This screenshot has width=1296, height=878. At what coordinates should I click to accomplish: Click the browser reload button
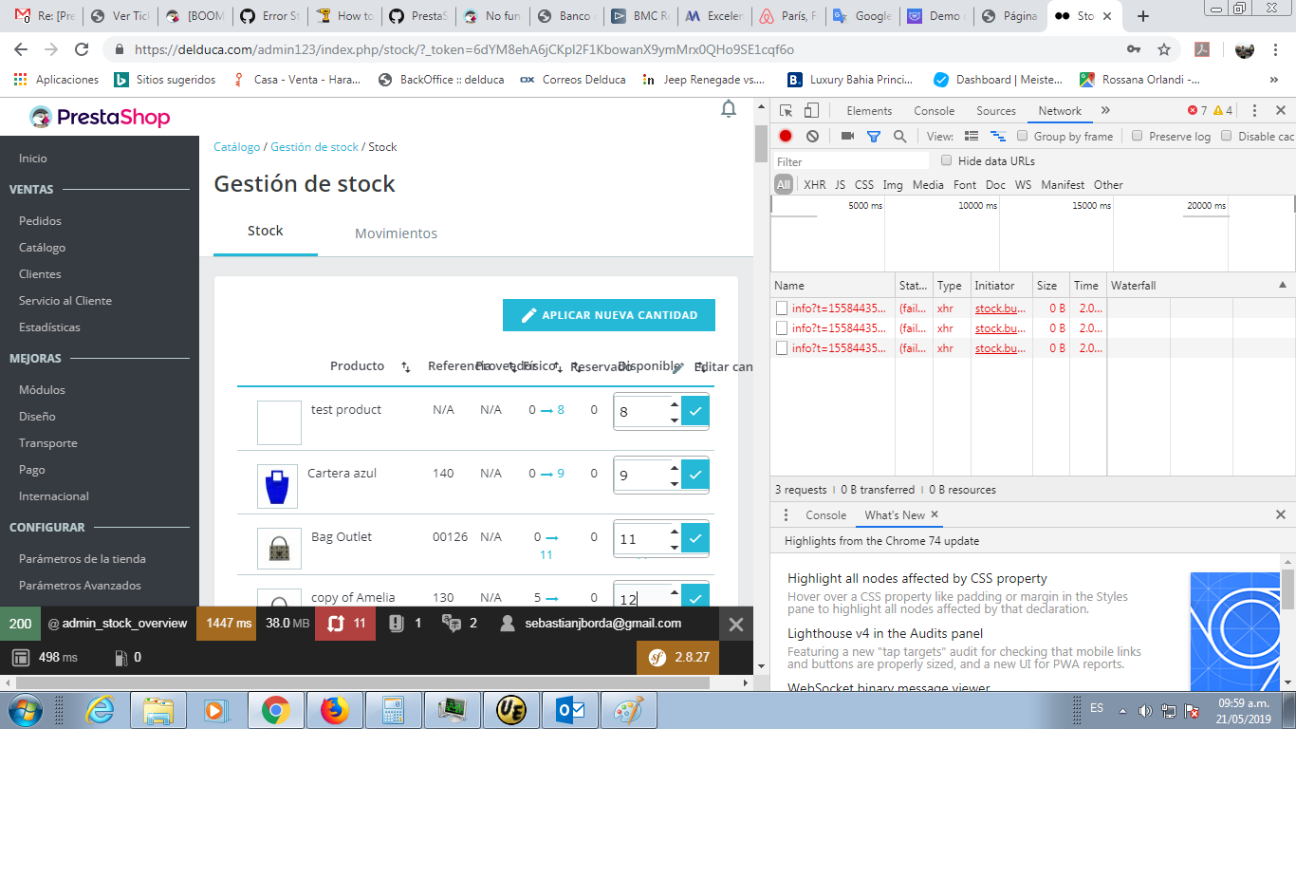point(82,49)
